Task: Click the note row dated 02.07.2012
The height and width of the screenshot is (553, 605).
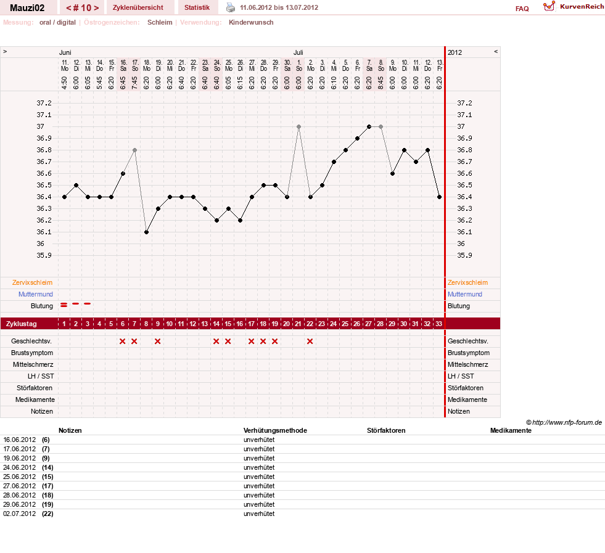Action: pos(302,514)
